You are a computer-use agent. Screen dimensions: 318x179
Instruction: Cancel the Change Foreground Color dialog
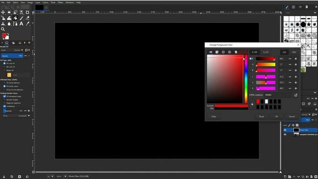[292, 116]
